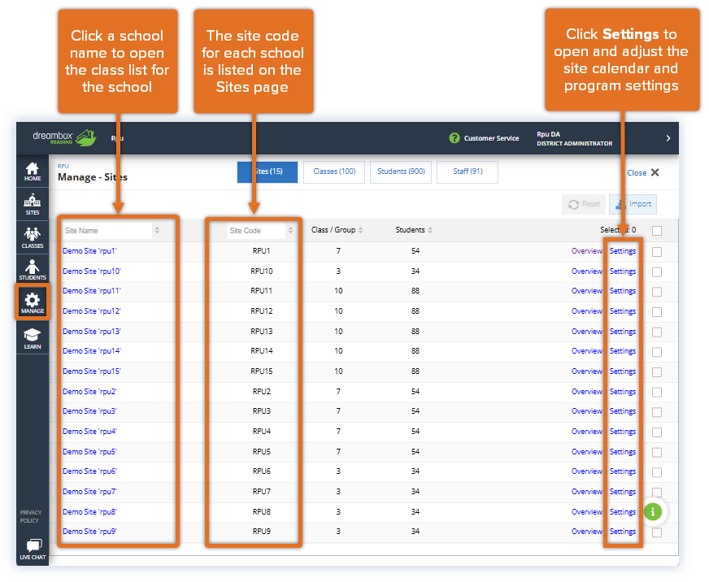Open Overview for RPU13 site
Viewport: 709px width, 582px height.
pos(587,332)
